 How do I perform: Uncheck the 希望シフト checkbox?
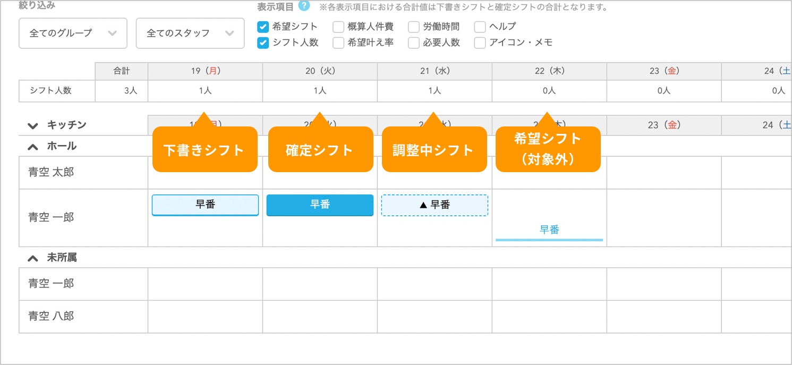point(263,27)
